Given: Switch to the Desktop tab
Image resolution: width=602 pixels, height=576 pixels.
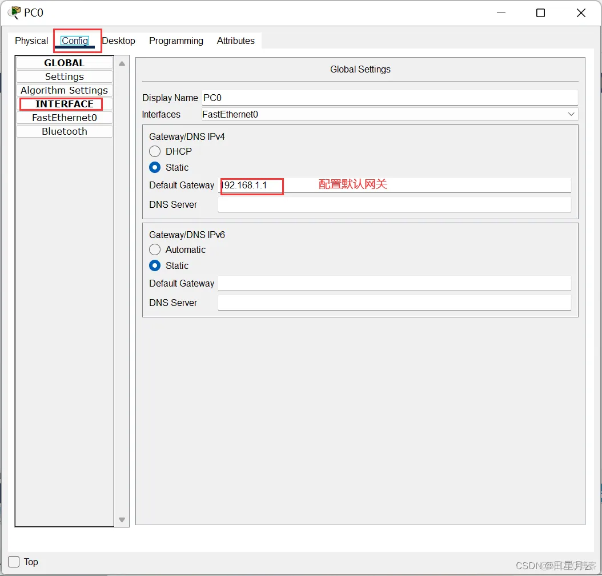Looking at the screenshot, I should point(119,41).
